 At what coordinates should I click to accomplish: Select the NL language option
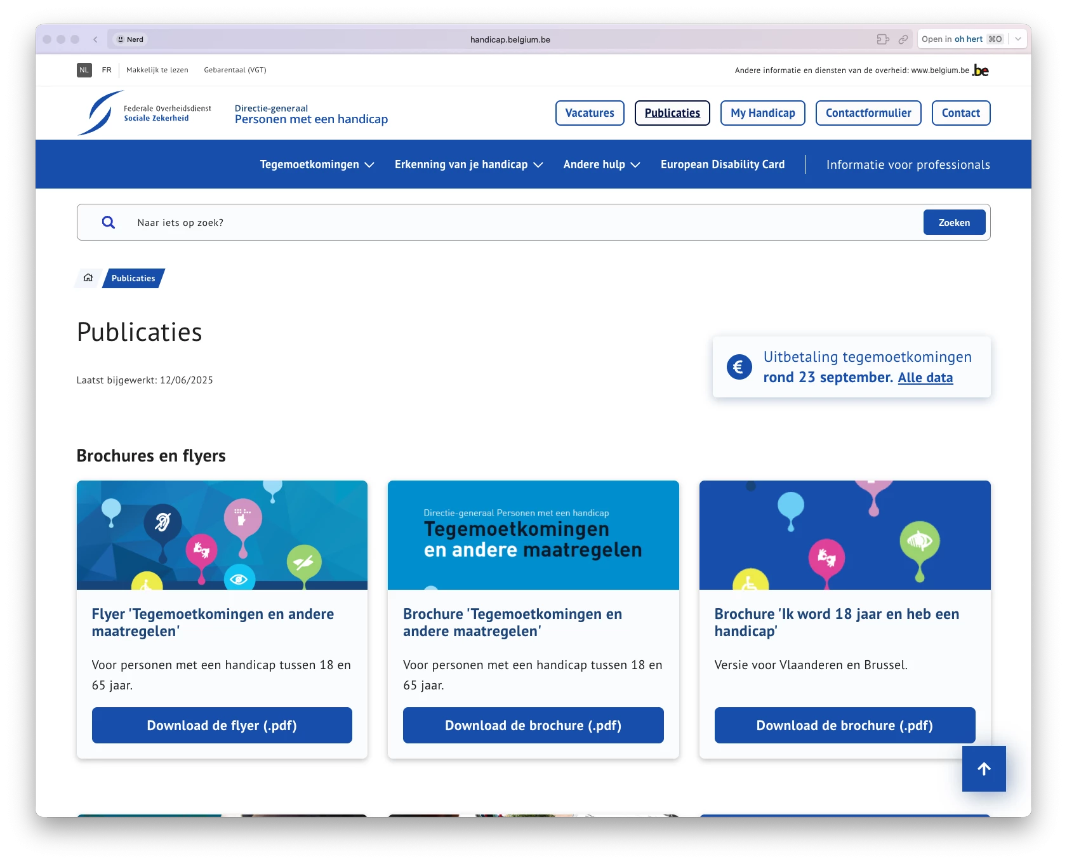[84, 70]
